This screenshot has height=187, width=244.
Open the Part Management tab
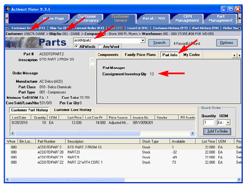[220, 19]
